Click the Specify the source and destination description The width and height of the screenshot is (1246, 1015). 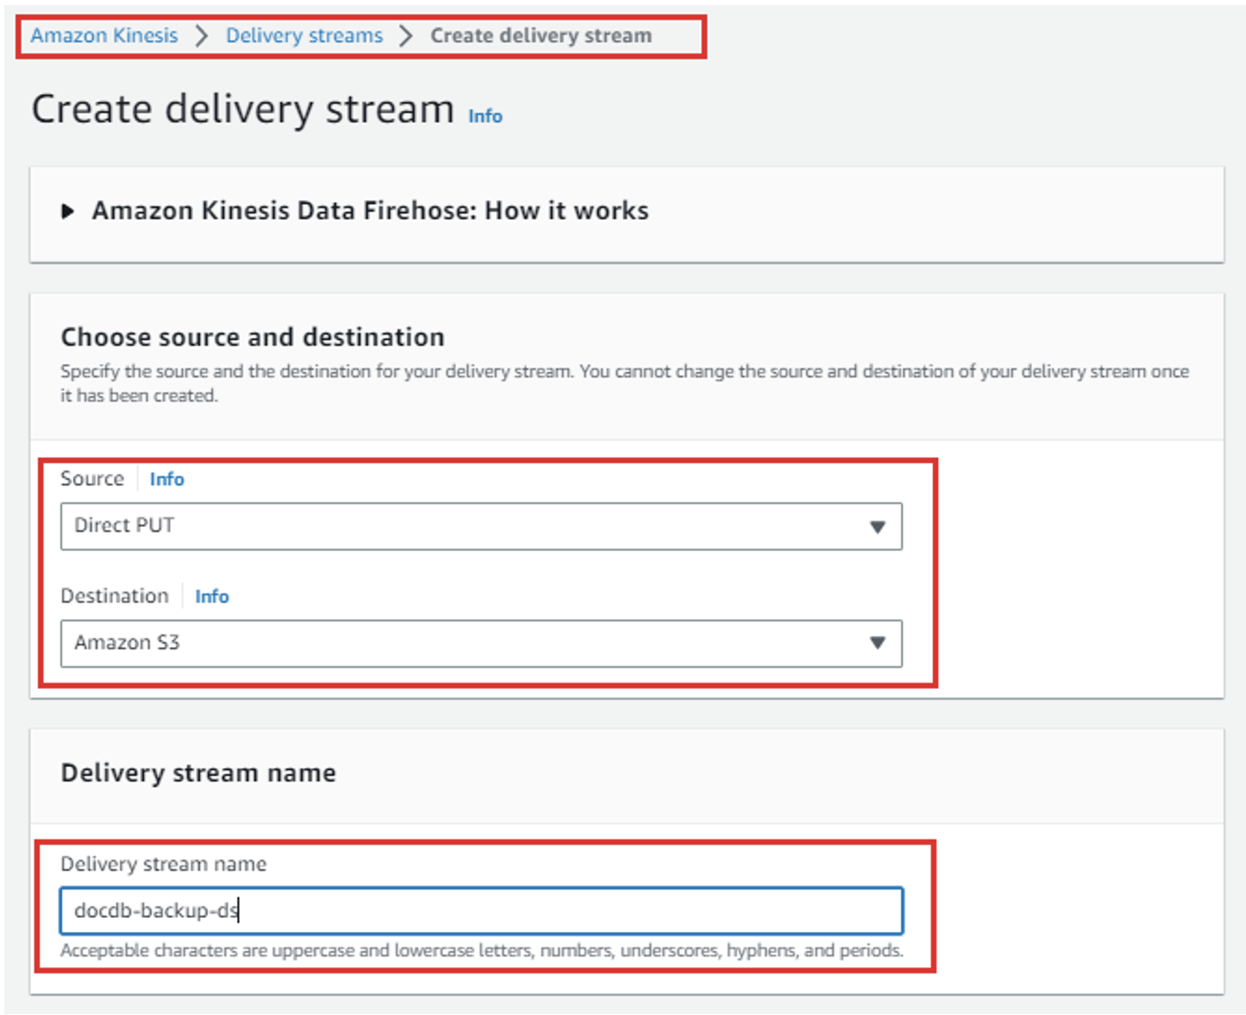(x=624, y=384)
